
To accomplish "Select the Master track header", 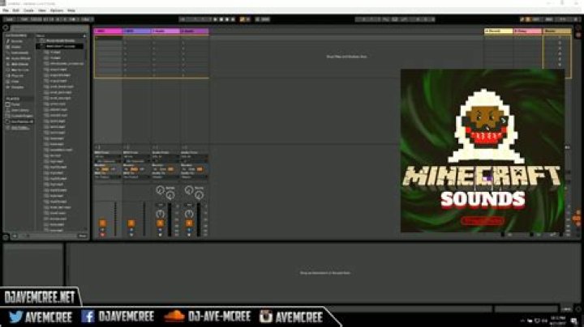I will pyautogui.click(x=557, y=32).
